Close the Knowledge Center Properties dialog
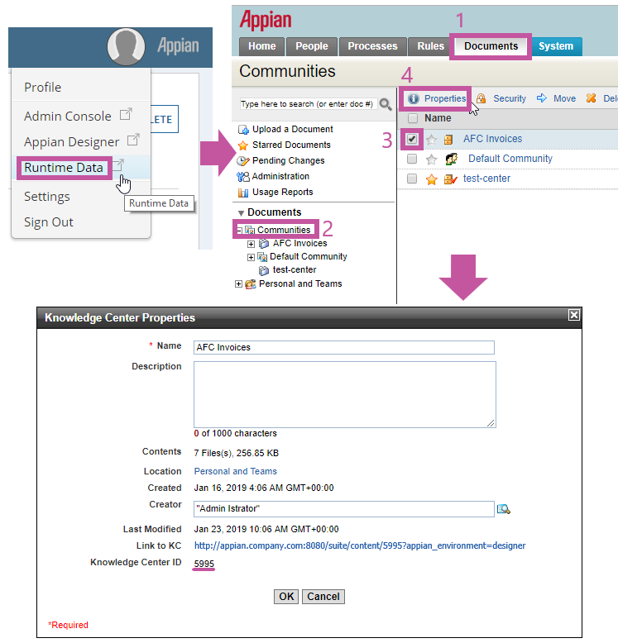 (x=573, y=315)
